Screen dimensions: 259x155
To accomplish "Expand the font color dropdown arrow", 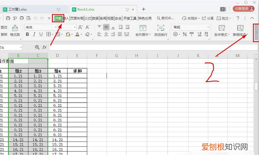I will [x=81, y=34].
